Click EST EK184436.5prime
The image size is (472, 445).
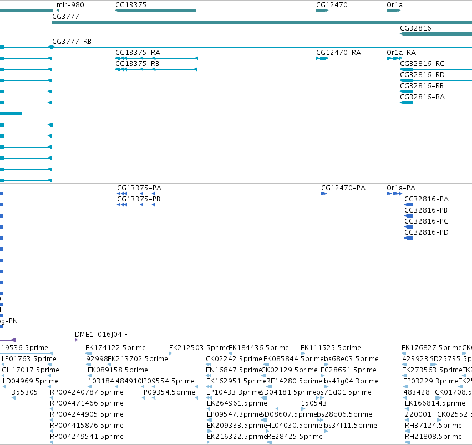[258, 348]
